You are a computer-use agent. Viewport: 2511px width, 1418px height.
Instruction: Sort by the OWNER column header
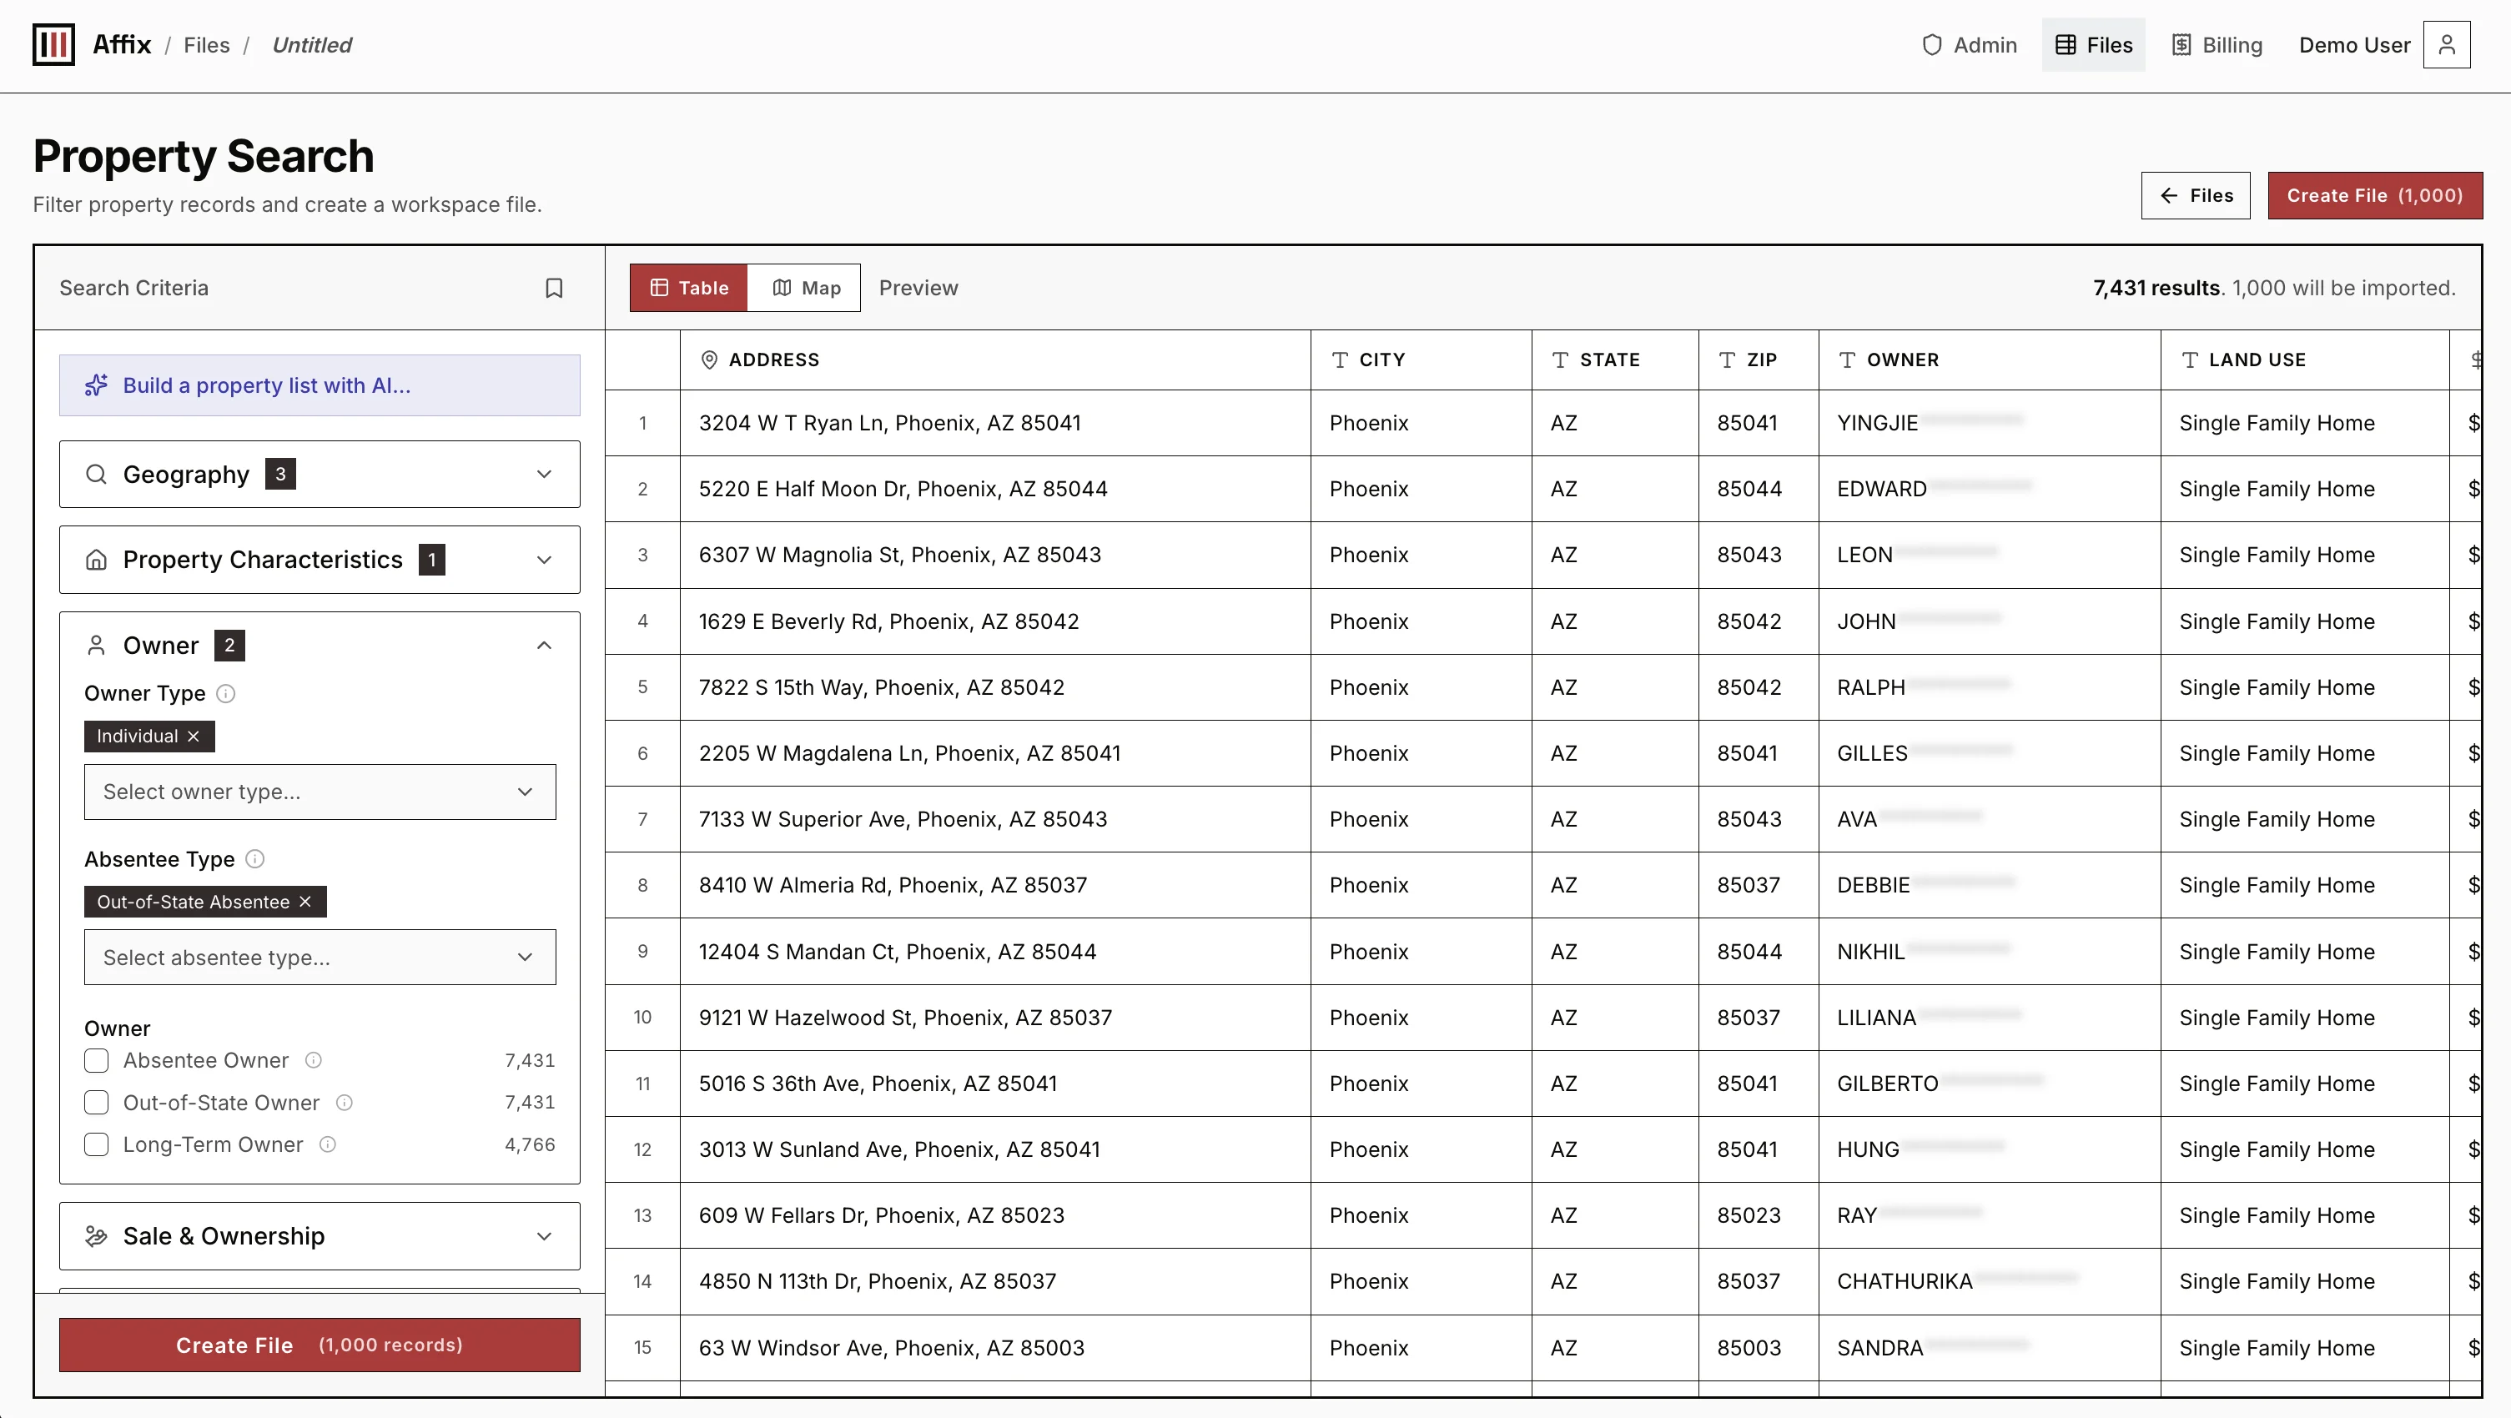[x=1990, y=360]
